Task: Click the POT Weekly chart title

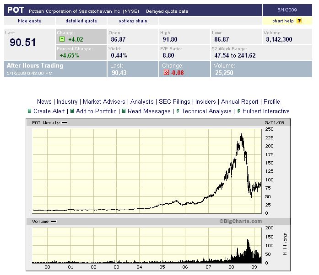Action: tap(46, 123)
